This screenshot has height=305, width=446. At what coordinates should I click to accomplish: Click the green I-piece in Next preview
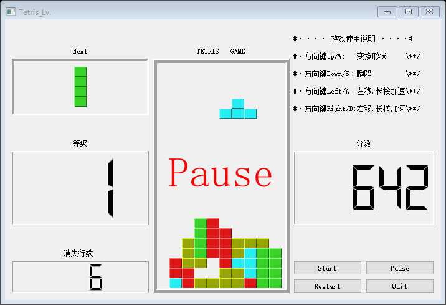coord(80,87)
